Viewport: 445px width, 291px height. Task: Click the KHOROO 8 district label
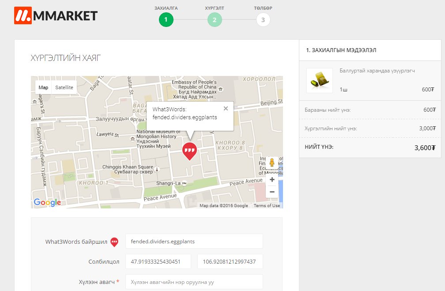(x=230, y=145)
